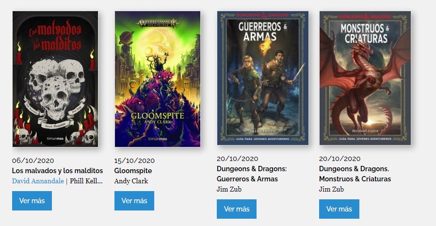436x226 pixels.
Task: Open Andy Clark author link
Action: click(131, 181)
